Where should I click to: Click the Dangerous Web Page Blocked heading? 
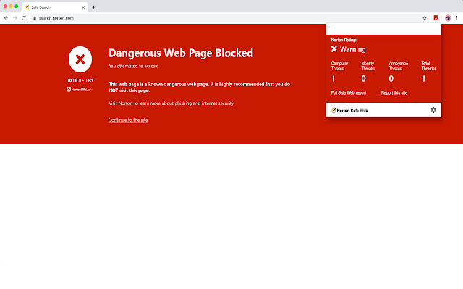tap(181, 53)
